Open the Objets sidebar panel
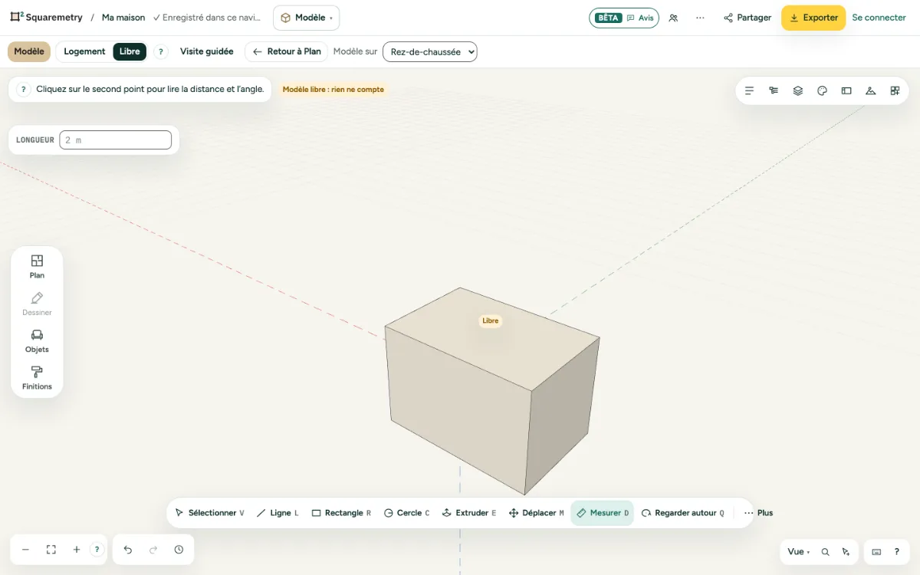This screenshot has height=575, width=920. [37, 341]
